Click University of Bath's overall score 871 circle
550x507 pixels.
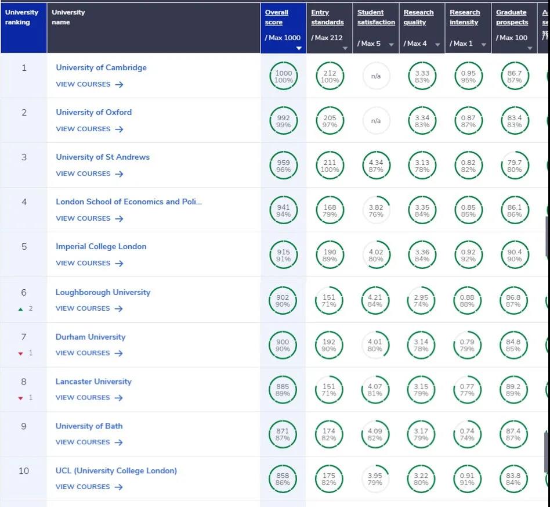tap(283, 435)
